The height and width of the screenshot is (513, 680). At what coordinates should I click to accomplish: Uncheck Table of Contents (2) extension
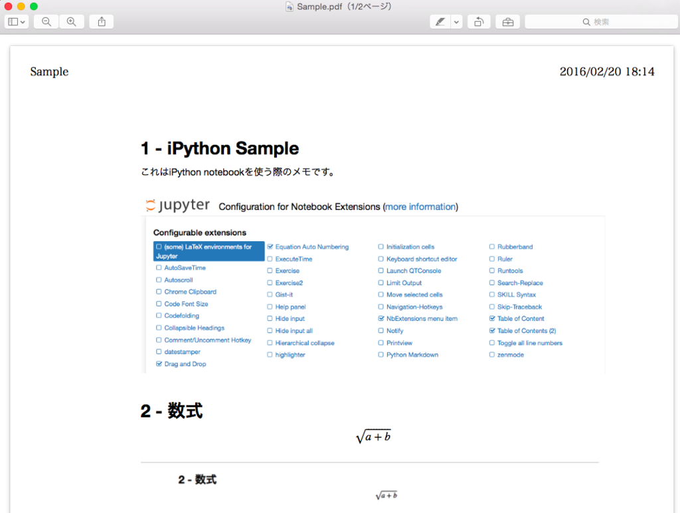pos(492,330)
